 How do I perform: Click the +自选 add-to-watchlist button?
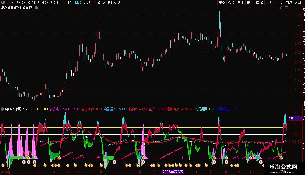point(288,2)
